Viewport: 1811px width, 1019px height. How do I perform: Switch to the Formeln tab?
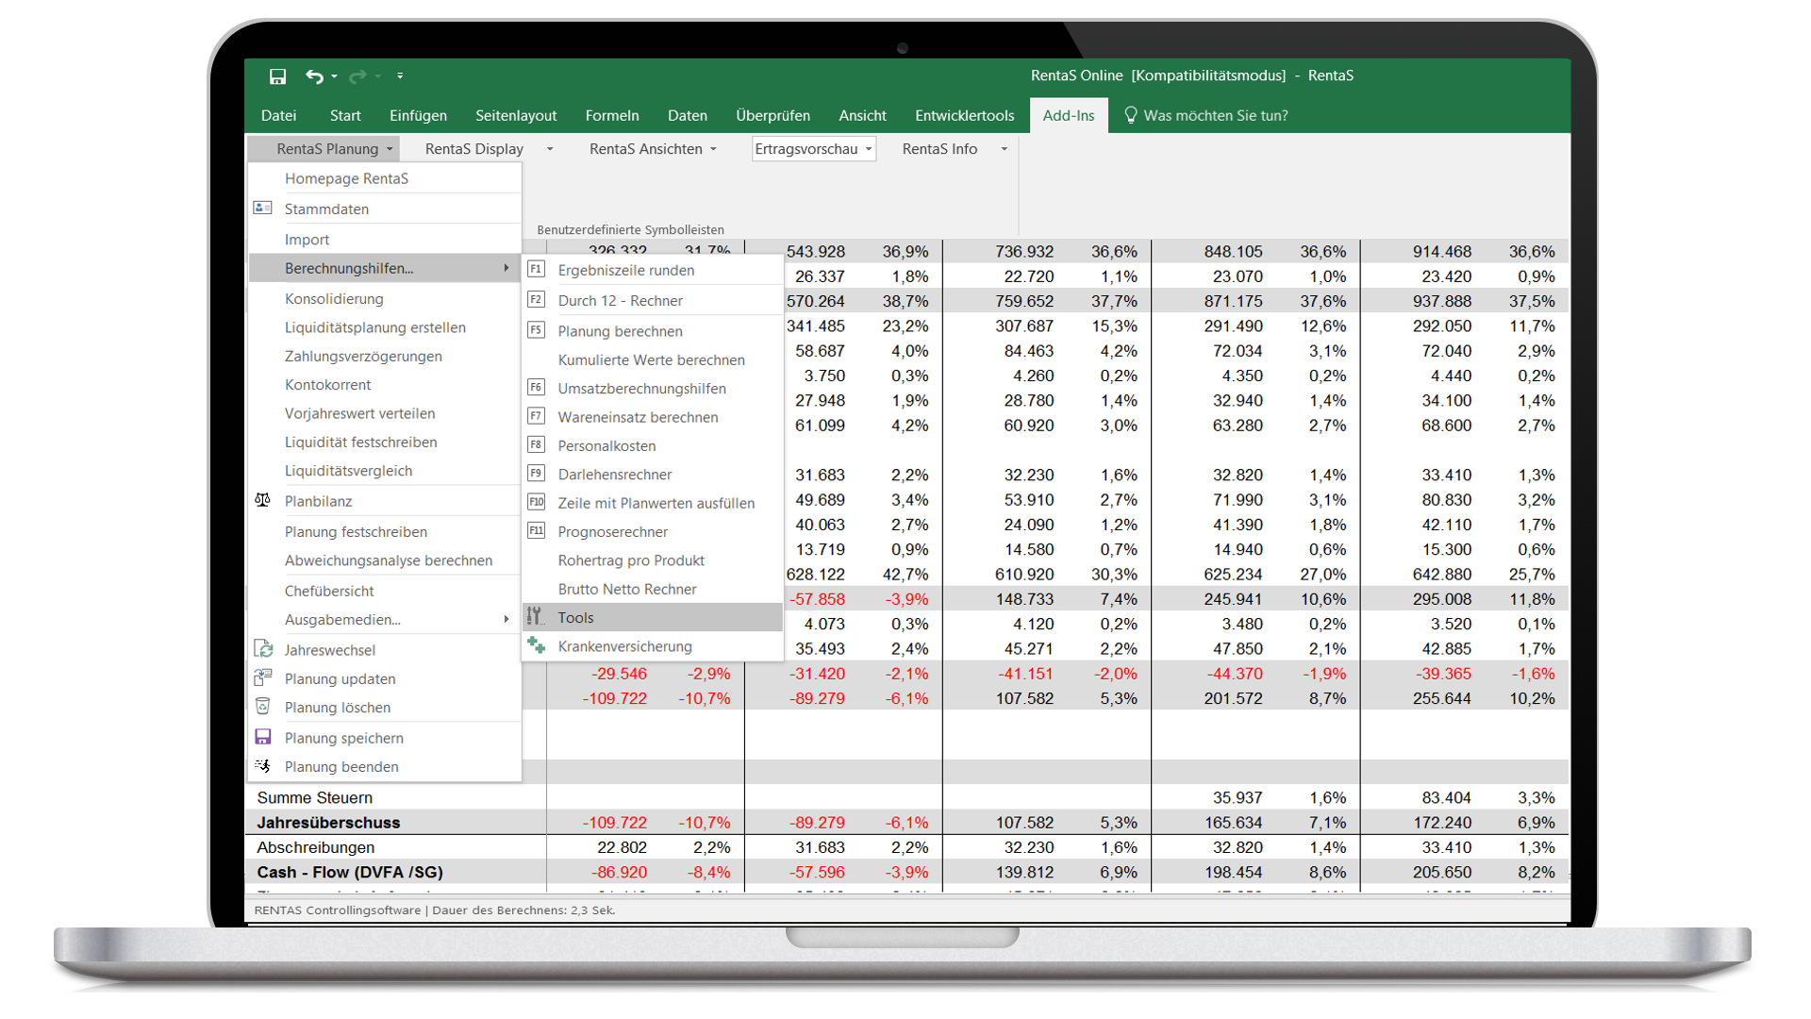click(612, 115)
